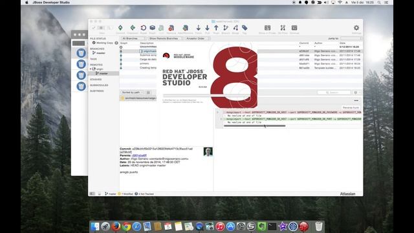Click the Description column header

tap(147, 43)
